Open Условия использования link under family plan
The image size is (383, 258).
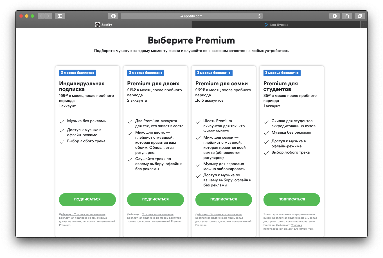click(x=226, y=214)
